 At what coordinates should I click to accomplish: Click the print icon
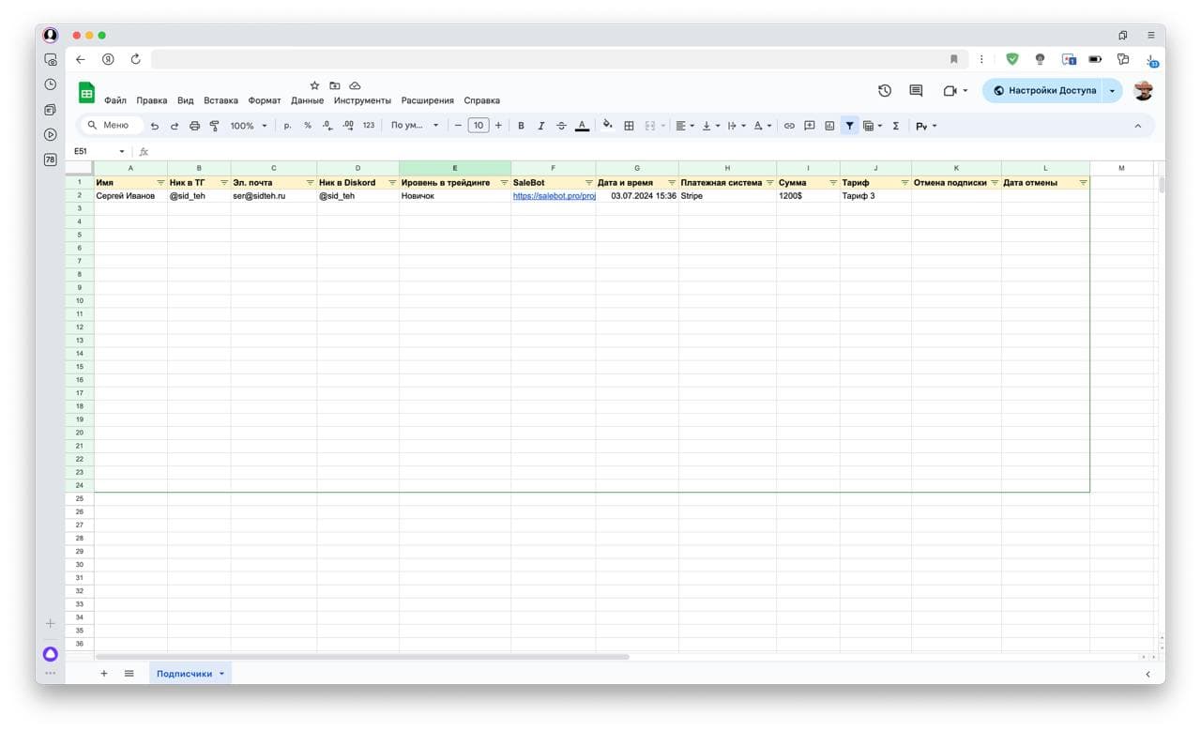click(194, 126)
